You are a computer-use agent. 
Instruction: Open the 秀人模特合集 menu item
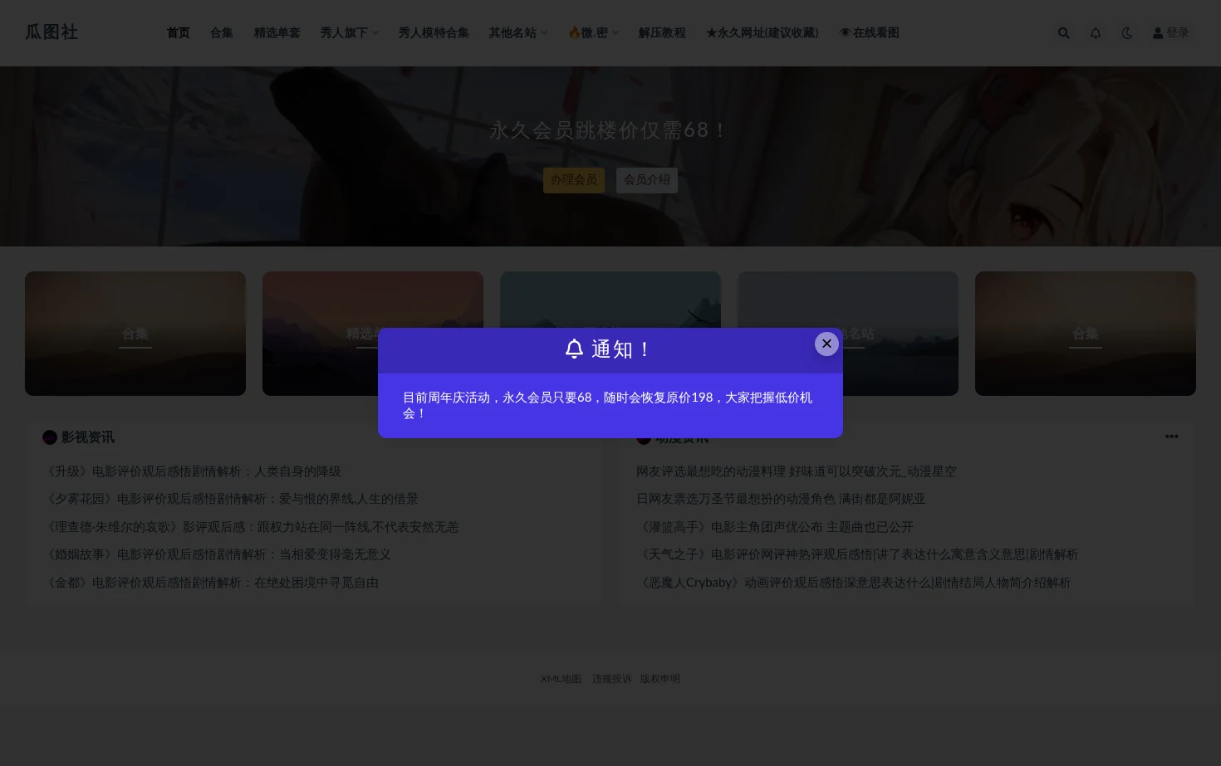[434, 33]
